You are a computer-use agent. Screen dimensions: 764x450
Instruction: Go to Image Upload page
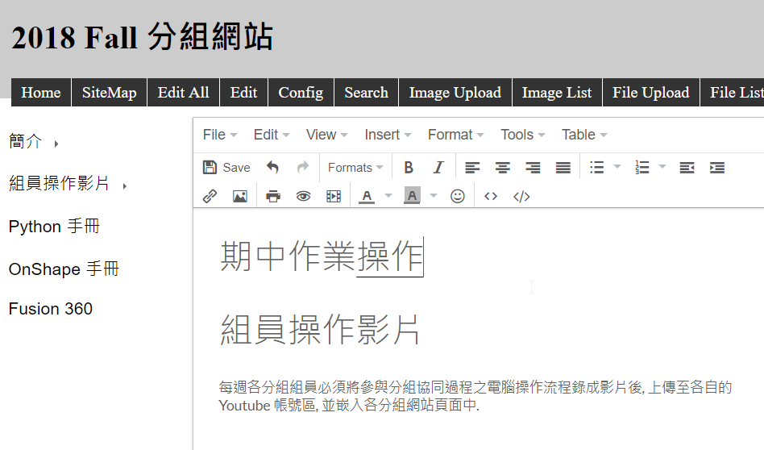pos(455,93)
